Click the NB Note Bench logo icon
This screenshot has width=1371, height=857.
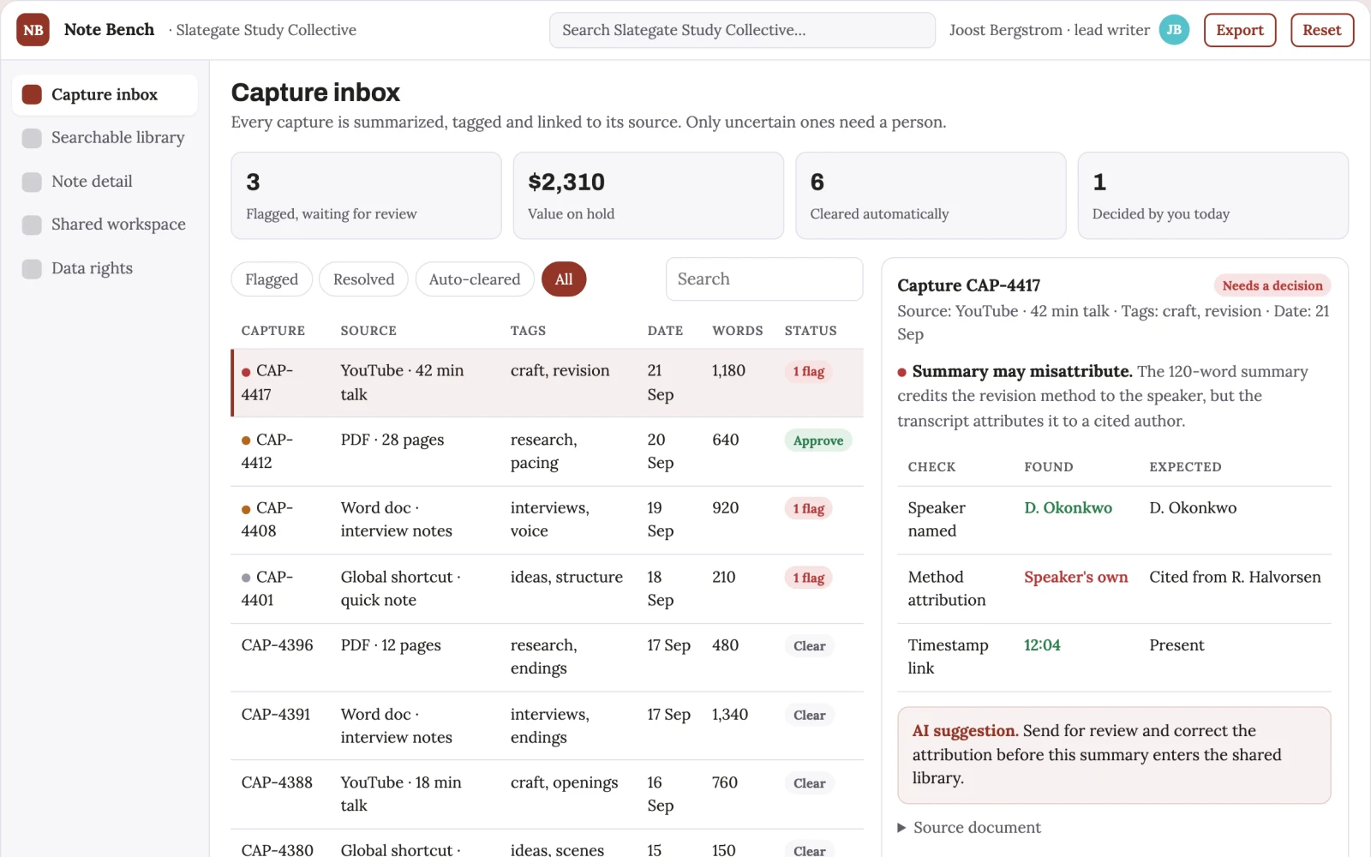pos(33,30)
